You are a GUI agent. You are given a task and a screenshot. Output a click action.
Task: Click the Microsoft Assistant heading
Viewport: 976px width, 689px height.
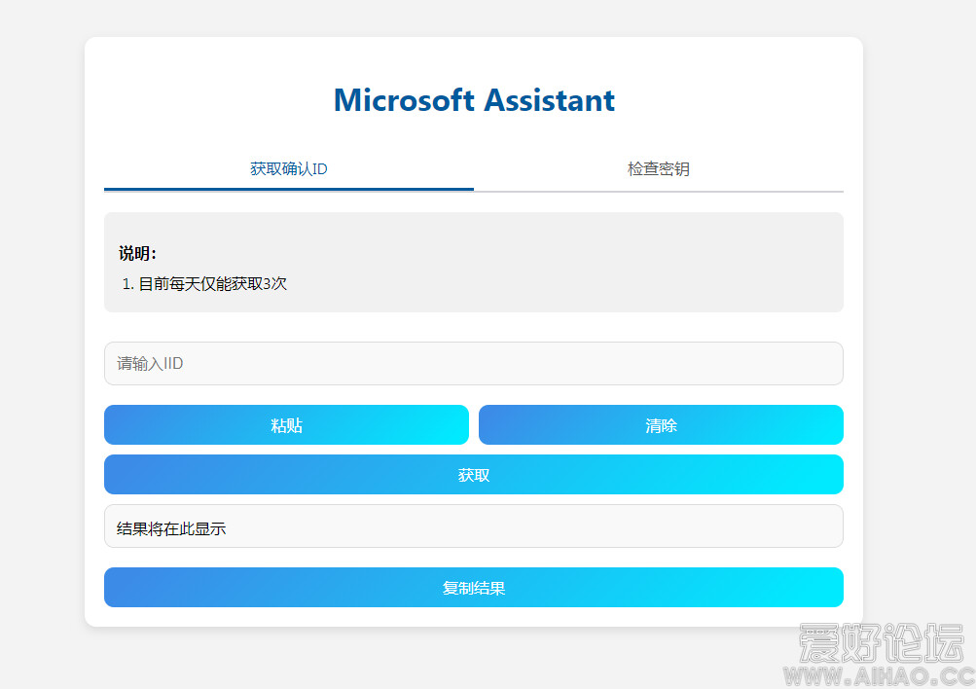pyautogui.click(x=474, y=100)
